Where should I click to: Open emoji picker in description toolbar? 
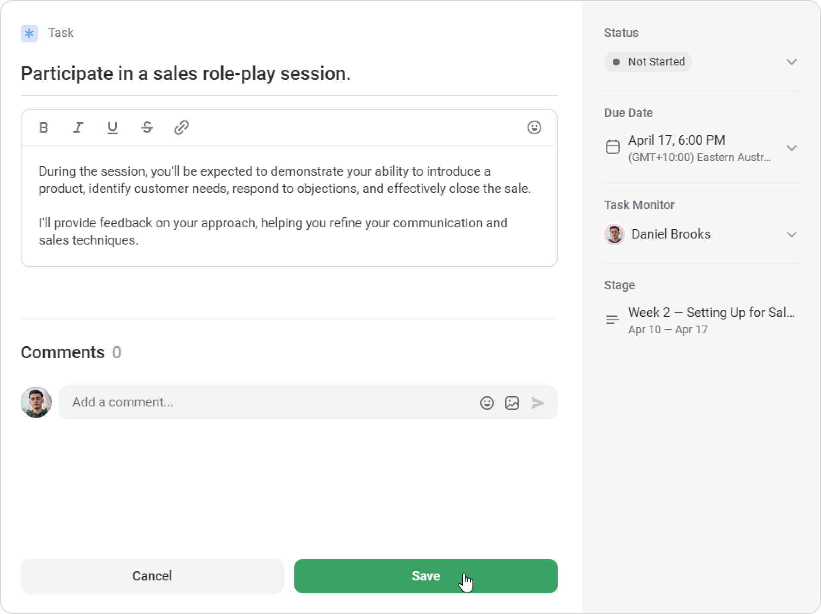click(534, 127)
